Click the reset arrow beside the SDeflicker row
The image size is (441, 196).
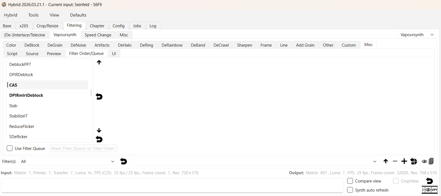[99, 139]
